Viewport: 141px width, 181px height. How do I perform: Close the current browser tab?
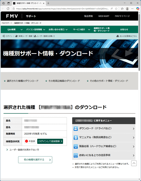44,3
